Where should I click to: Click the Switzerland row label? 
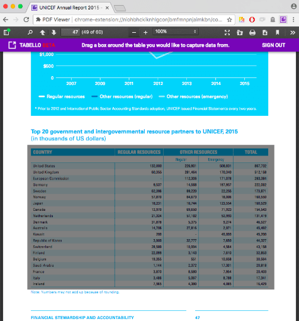(42, 247)
